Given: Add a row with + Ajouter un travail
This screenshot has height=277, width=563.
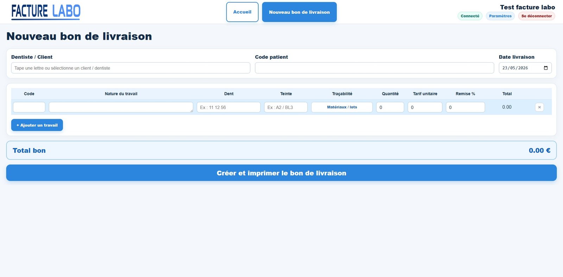Looking at the screenshot, I should [37, 125].
